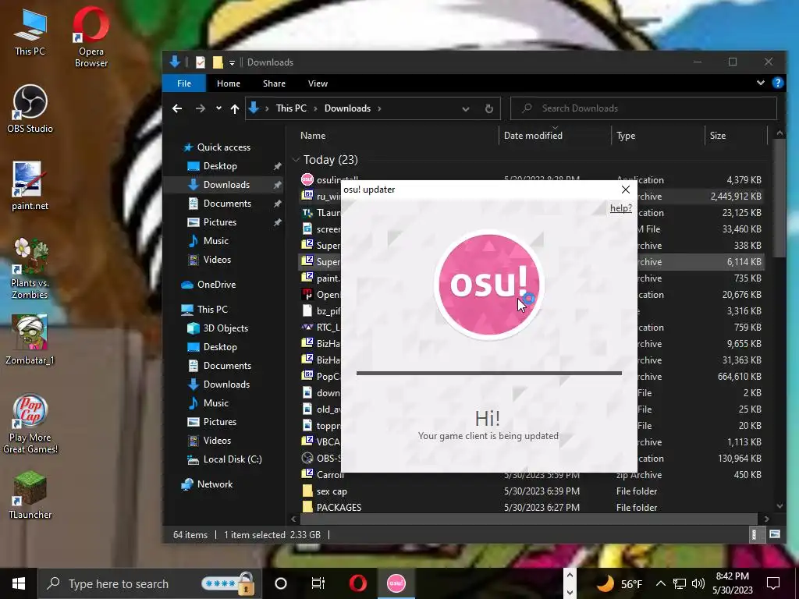Refresh the Downloads folder view
Screen dimensions: 799x599
[x=488, y=108]
